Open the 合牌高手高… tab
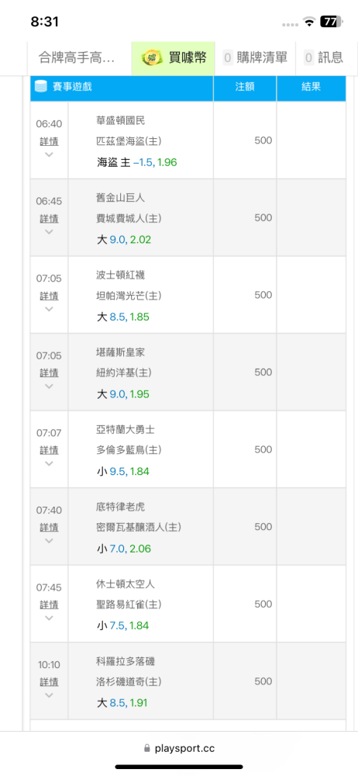This screenshot has height=776, width=358. pyautogui.click(x=77, y=58)
